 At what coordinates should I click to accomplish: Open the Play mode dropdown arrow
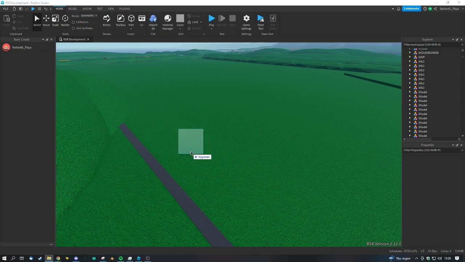click(211, 28)
